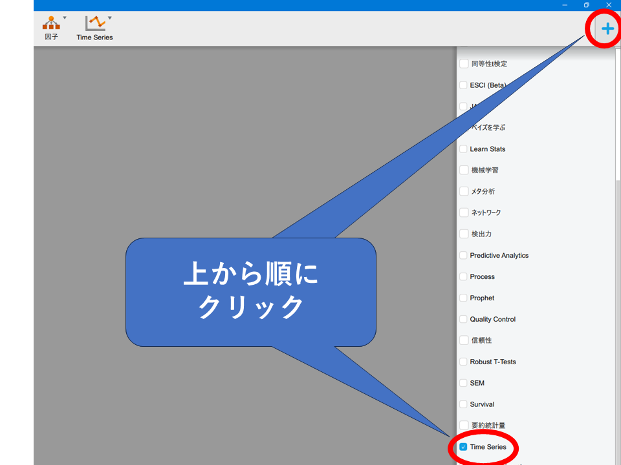621x465 pixels.
Task: Tick the Quality Control checkbox
Action: [x=463, y=320]
